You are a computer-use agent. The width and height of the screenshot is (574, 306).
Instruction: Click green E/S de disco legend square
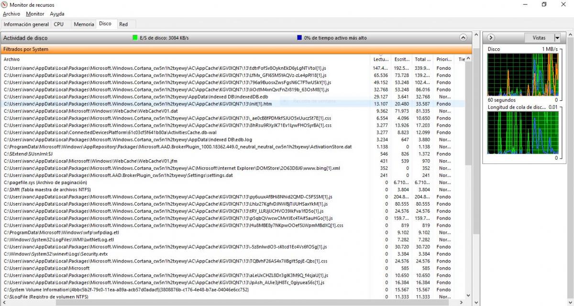point(135,38)
